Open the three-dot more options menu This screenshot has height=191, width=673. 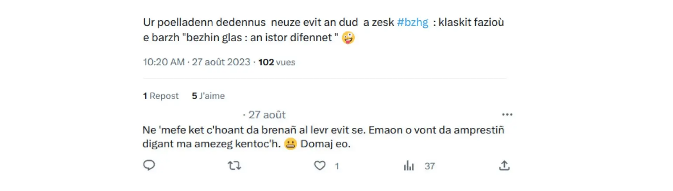507,115
